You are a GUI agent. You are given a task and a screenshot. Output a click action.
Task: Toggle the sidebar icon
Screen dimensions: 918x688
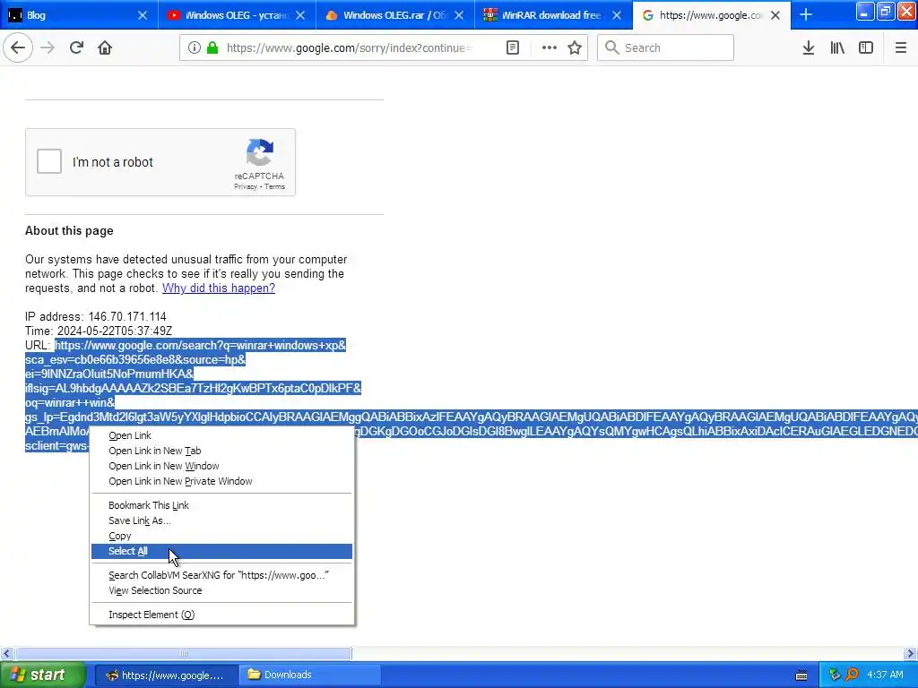[866, 47]
